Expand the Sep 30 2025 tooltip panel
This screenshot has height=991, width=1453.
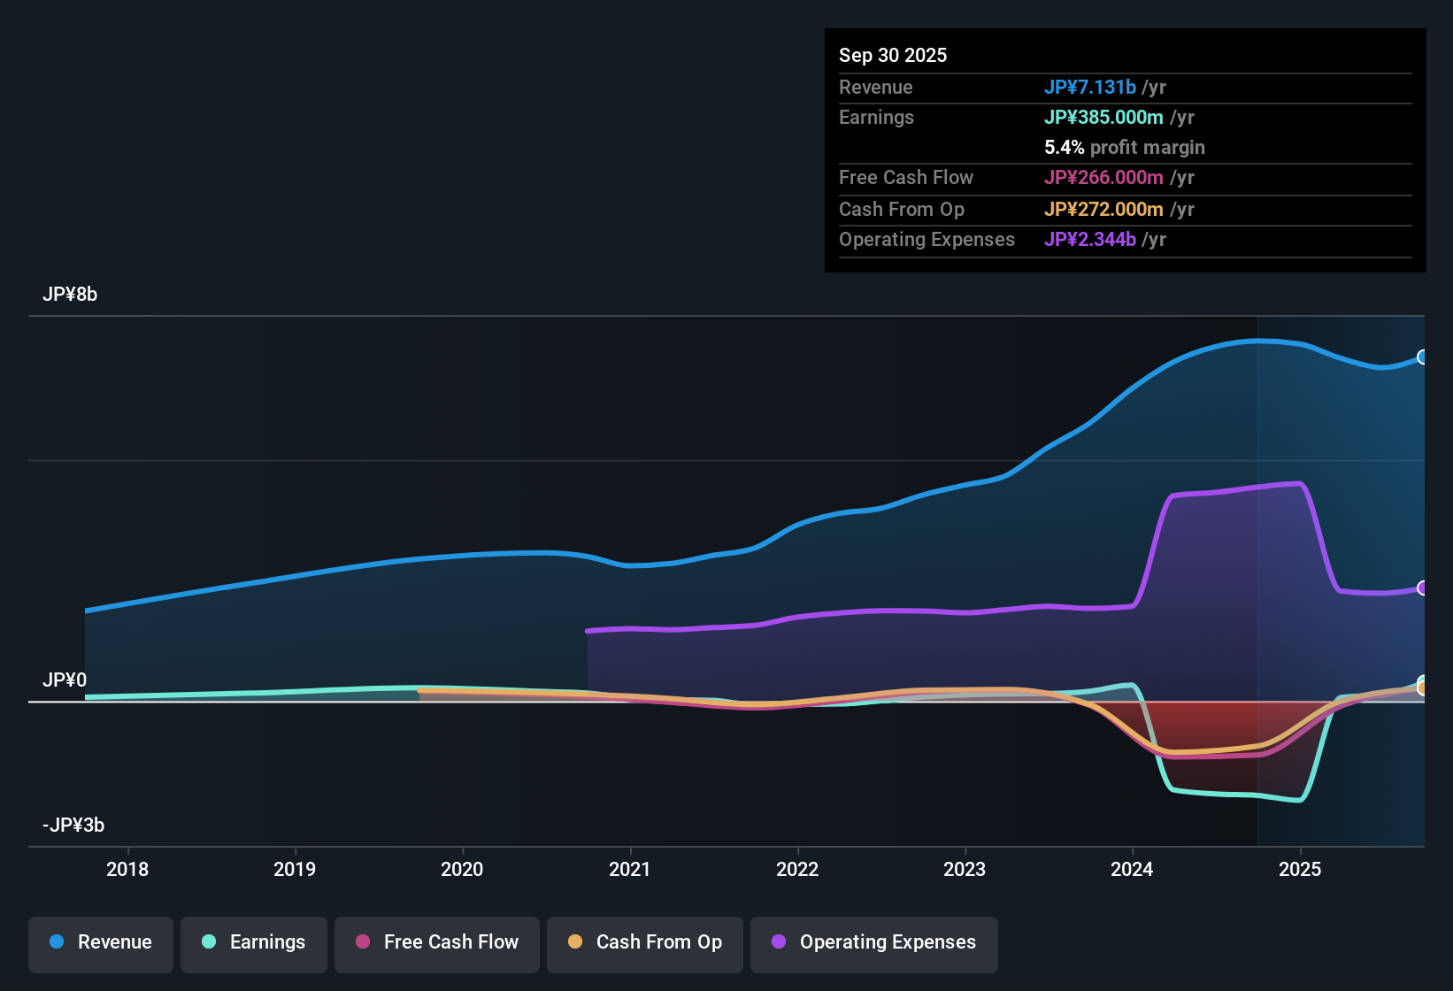1125,150
